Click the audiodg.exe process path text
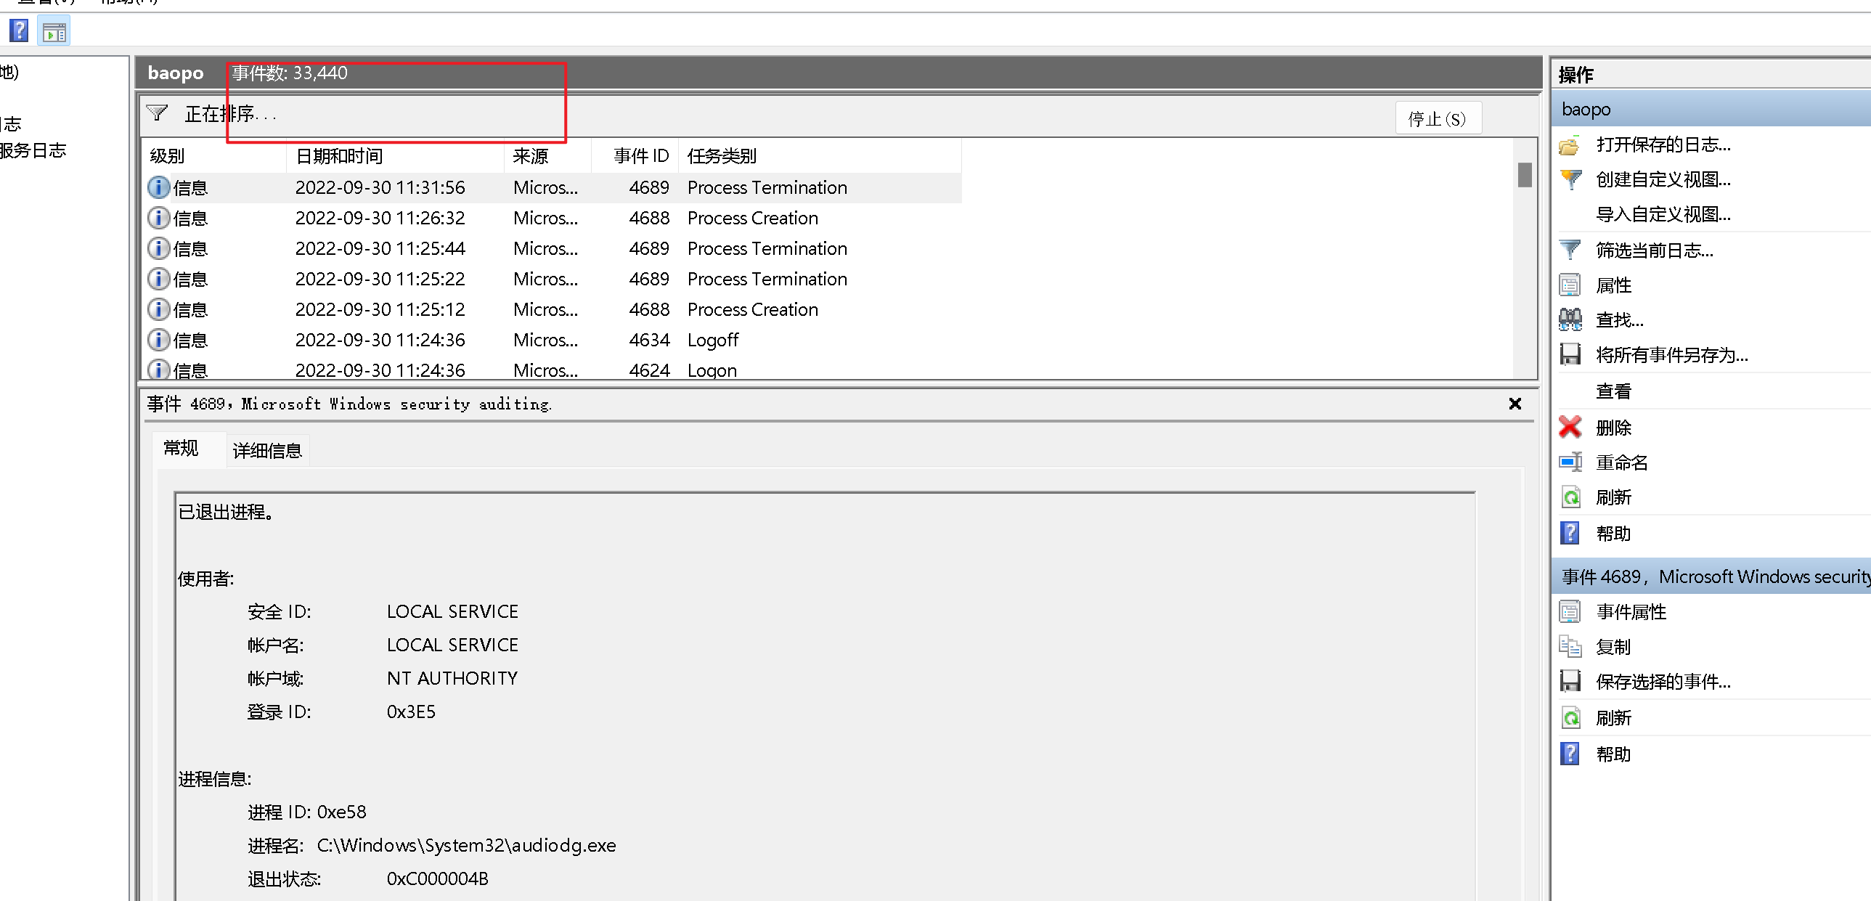The image size is (1871, 901). [x=466, y=845]
